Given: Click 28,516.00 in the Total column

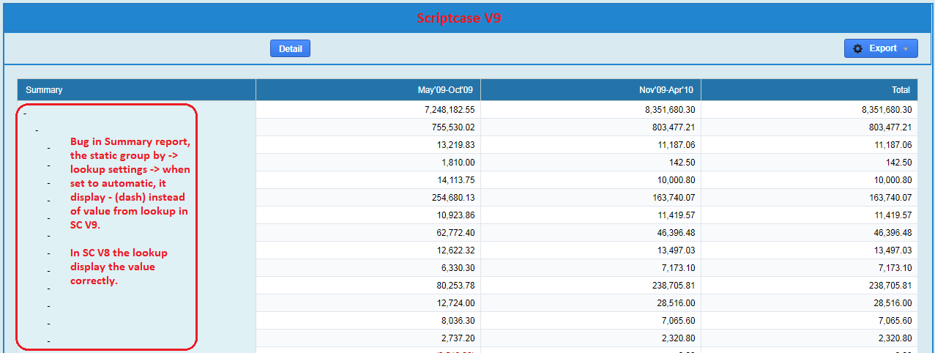Looking at the screenshot, I should coord(893,303).
